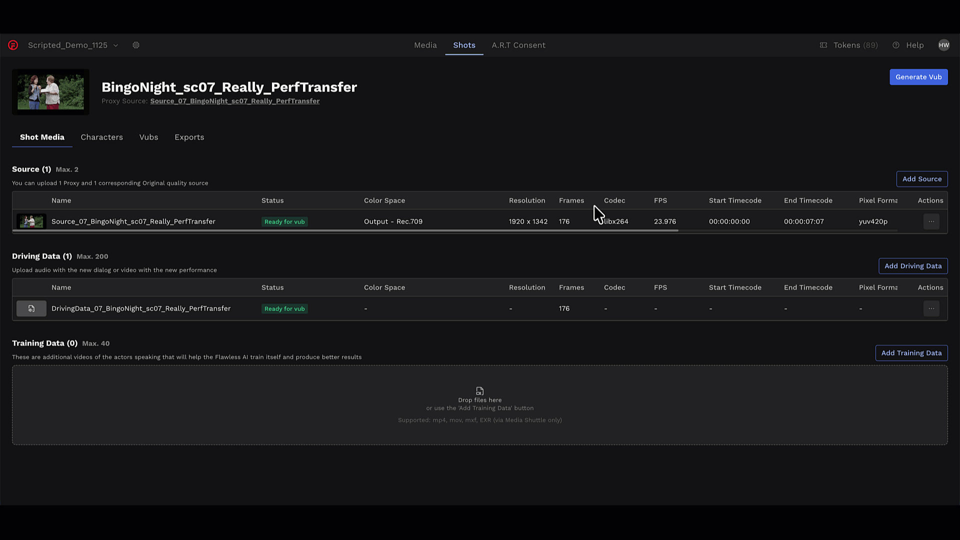Open the Proxy Source link
Viewport: 960px width, 540px height.
[234, 101]
